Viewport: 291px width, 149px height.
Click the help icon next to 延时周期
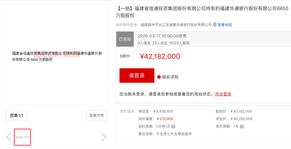[173, 126]
